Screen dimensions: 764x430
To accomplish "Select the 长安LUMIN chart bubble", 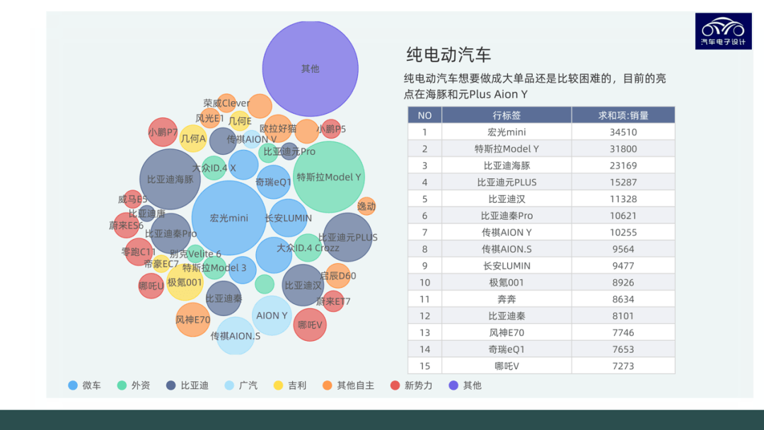I will click(288, 218).
